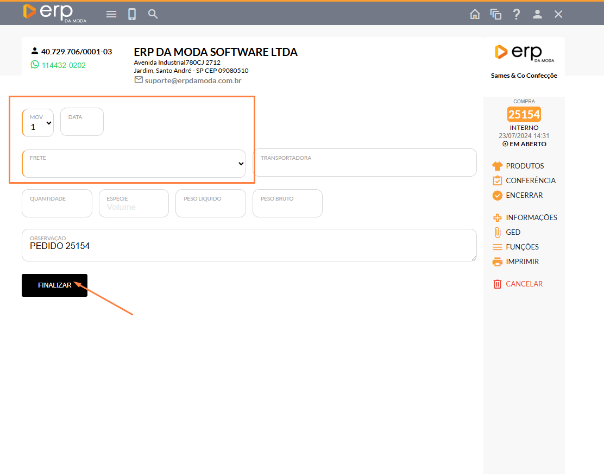The width and height of the screenshot is (604, 474).
Task: Click the stacked windows icon
Action: (495, 15)
